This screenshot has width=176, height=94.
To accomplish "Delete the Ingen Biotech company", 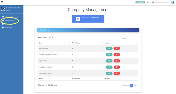I will click(x=117, y=61).
